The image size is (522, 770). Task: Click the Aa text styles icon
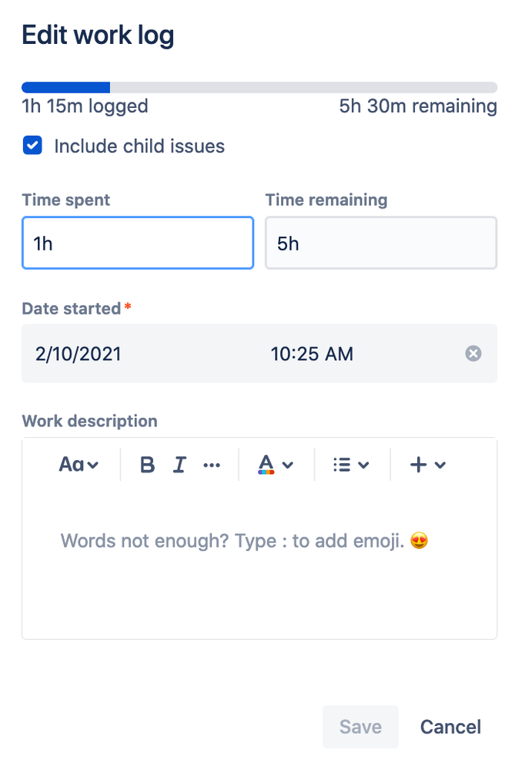pos(71,465)
